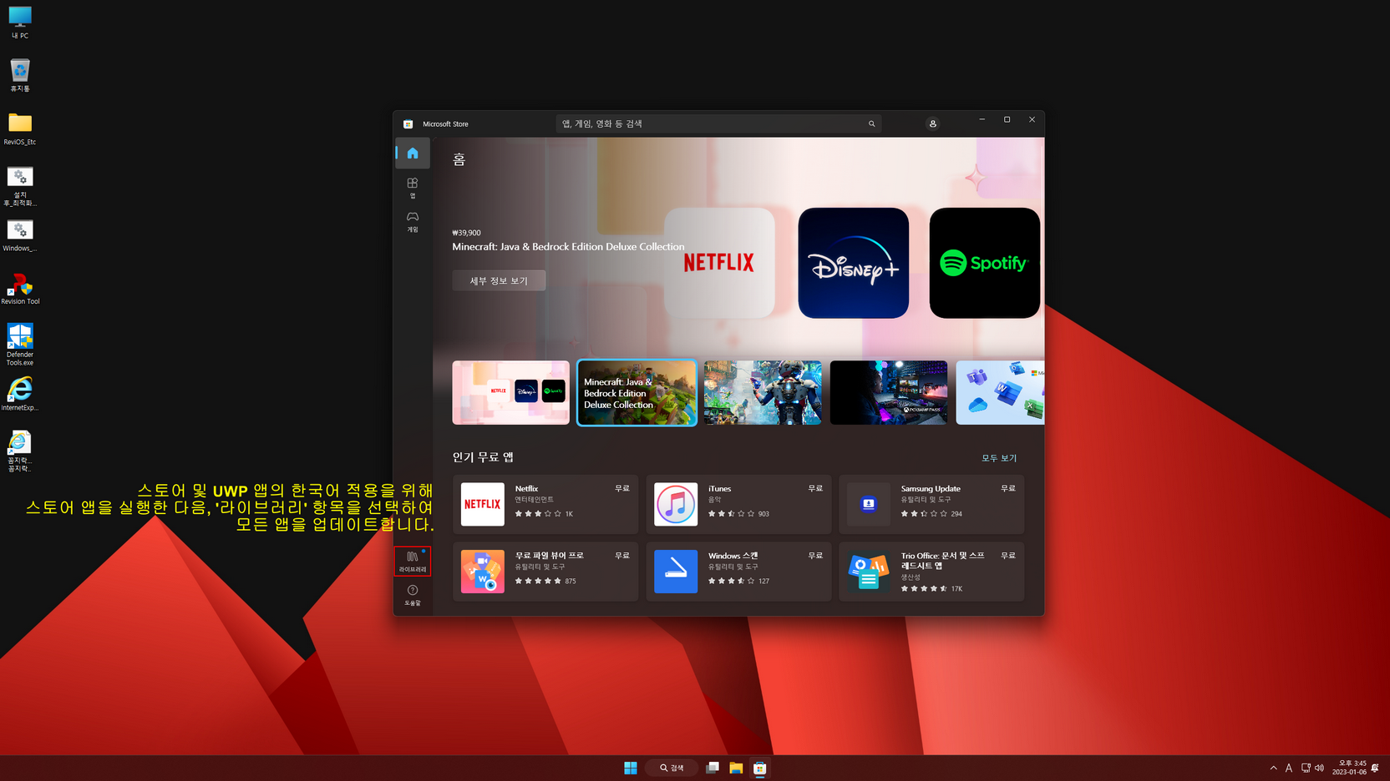The width and height of the screenshot is (1390, 781).
Task: Open the Windows Start button on taskbar
Action: click(631, 768)
